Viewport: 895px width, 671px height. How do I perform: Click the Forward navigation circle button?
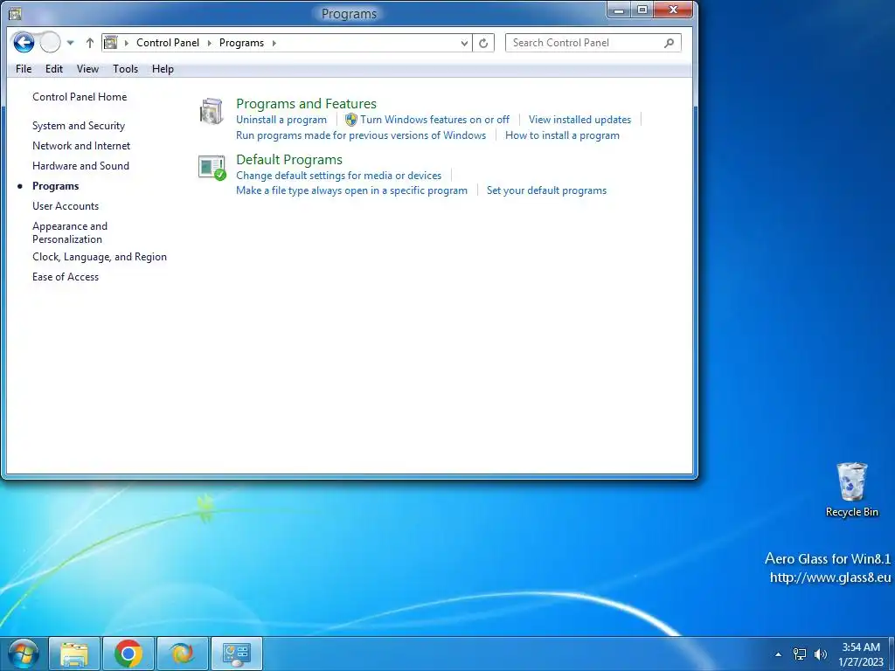(50, 42)
